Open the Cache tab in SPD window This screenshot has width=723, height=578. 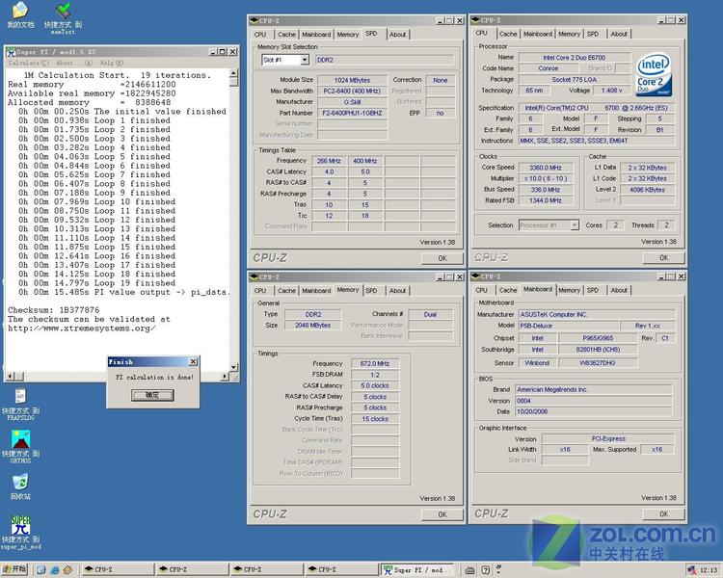click(286, 34)
